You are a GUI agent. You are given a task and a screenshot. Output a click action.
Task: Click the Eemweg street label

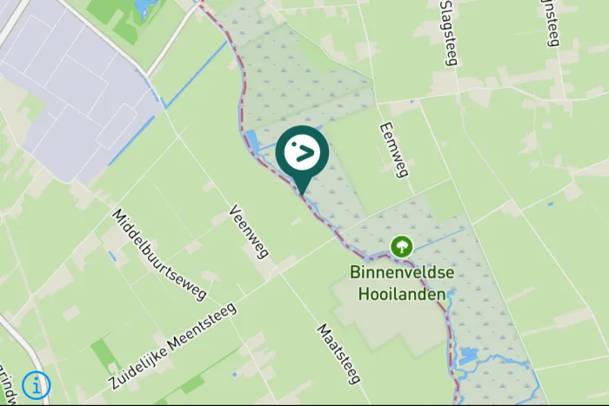394,150
